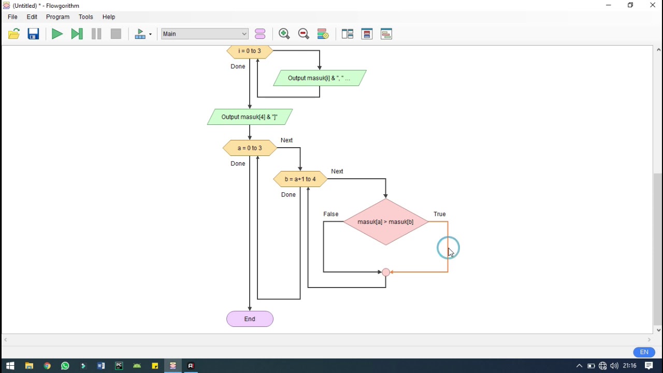Open the Tools menu

(86, 17)
